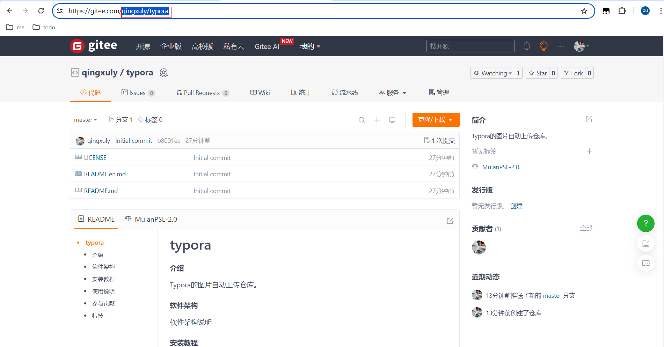
Task: Click the plus icon in Gitee header
Action: pos(561,46)
